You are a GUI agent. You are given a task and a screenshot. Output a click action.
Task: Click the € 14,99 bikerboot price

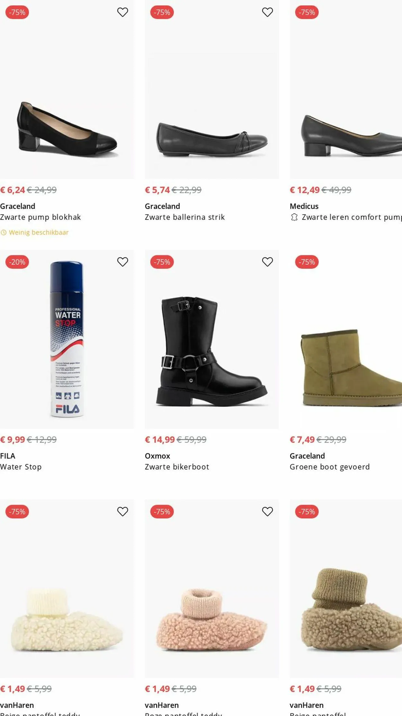tap(160, 439)
